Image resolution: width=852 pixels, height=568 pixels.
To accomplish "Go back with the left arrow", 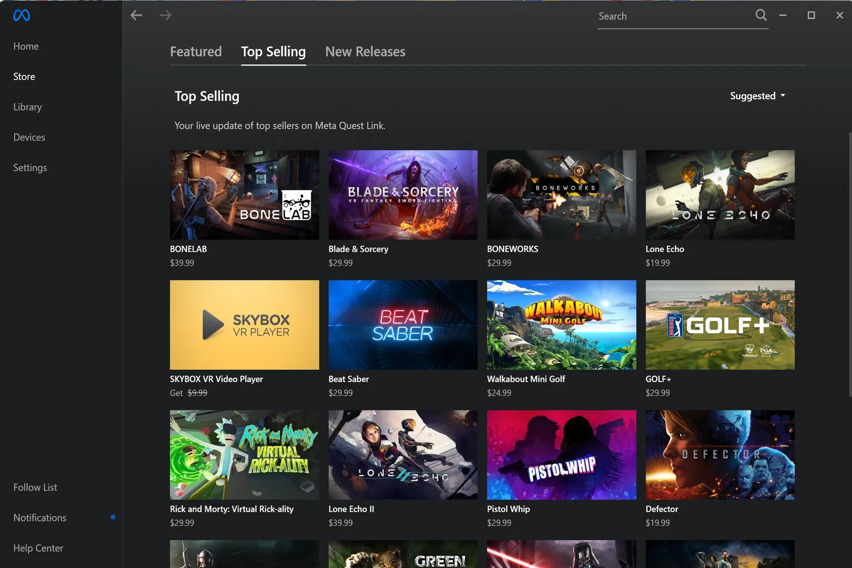I will pos(136,16).
